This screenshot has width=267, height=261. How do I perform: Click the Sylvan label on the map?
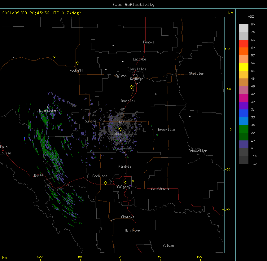pyautogui.click(x=121, y=76)
